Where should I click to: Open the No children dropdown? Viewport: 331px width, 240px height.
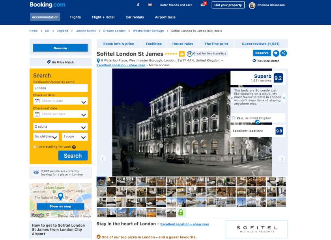pyautogui.click(x=46, y=136)
